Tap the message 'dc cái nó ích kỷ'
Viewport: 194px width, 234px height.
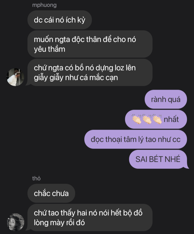point(60,20)
